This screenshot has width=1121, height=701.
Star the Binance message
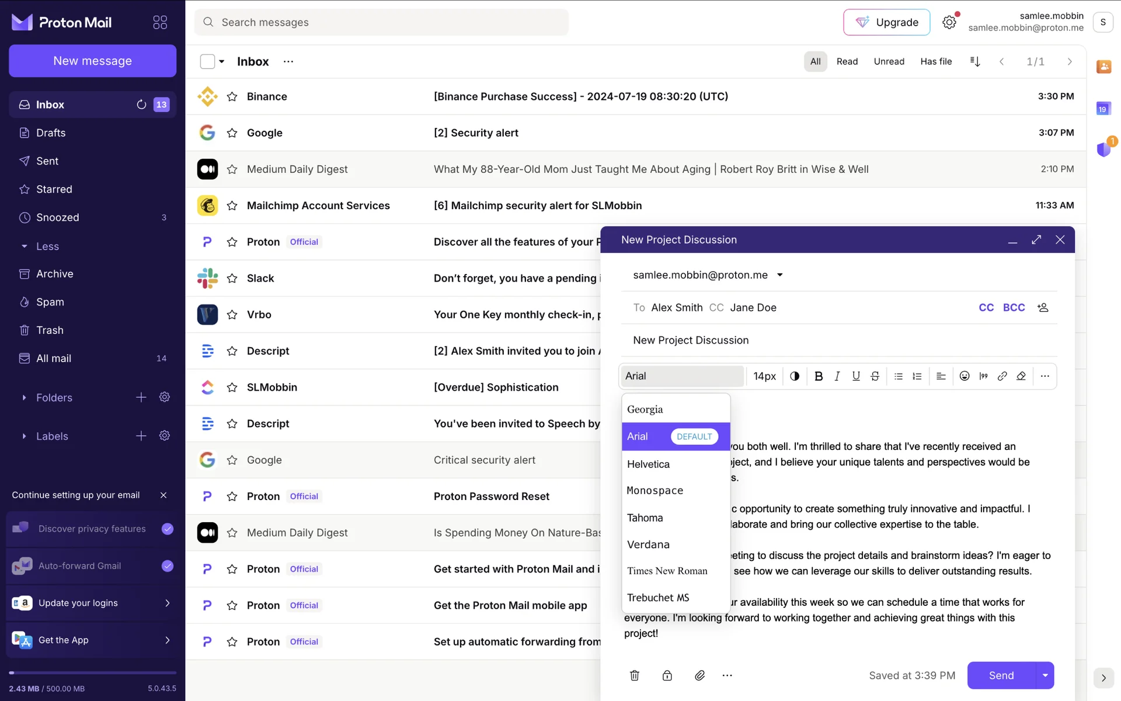[232, 96]
